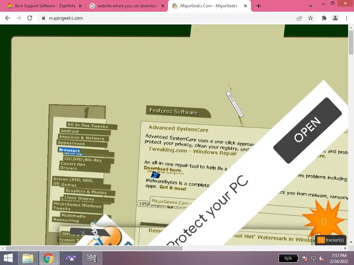Click the forward navigation arrow
This screenshot has width=354, height=265.
coord(19,18)
